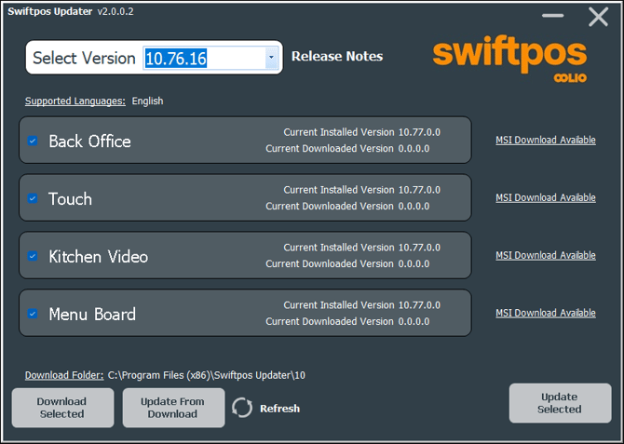Minimize the Swiftpos Updater window
Screen dimensions: 624x444
click(x=552, y=16)
